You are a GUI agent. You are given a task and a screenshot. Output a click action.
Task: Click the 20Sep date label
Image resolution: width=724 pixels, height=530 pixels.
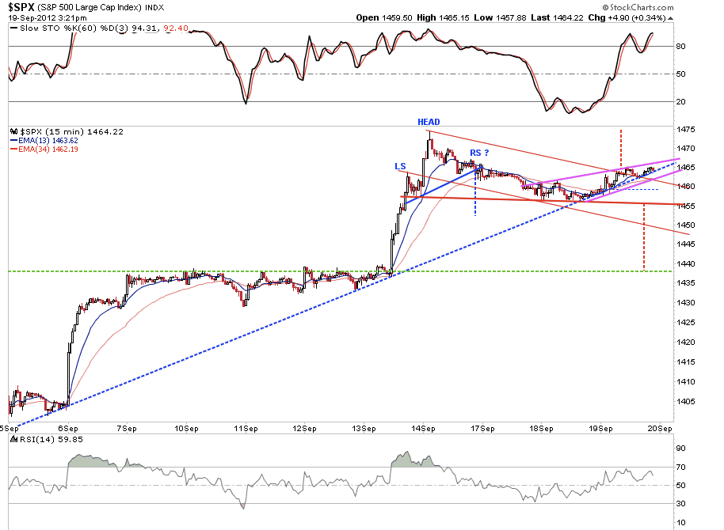coord(660,429)
